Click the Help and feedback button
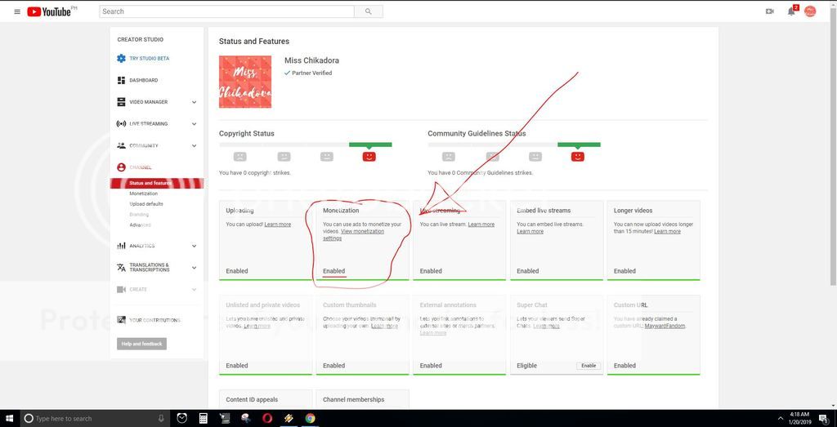The width and height of the screenshot is (837, 427). tap(141, 344)
